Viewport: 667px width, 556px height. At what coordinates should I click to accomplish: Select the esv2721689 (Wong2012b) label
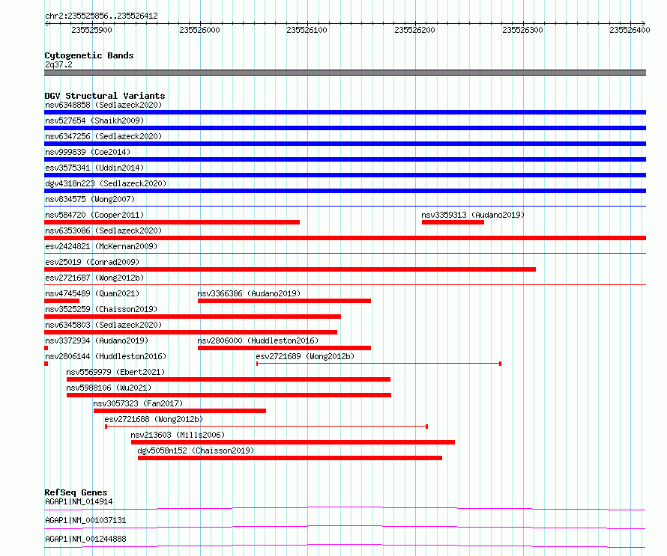tap(305, 356)
